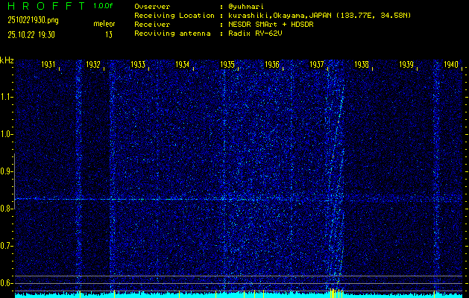
Task: Click the 1.1 kHz frequency label
Action: click(5, 97)
